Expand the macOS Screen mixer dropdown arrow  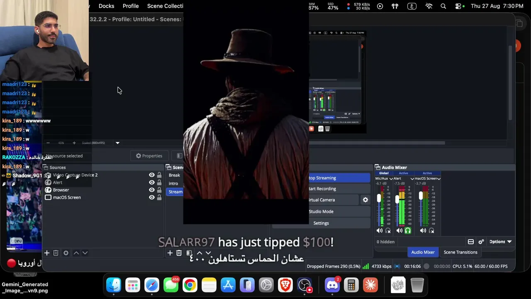click(x=438, y=179)
